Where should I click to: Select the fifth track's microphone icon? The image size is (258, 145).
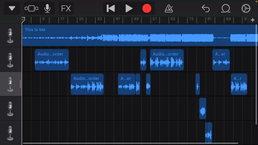pyautogui.click(x=10, y=133)
